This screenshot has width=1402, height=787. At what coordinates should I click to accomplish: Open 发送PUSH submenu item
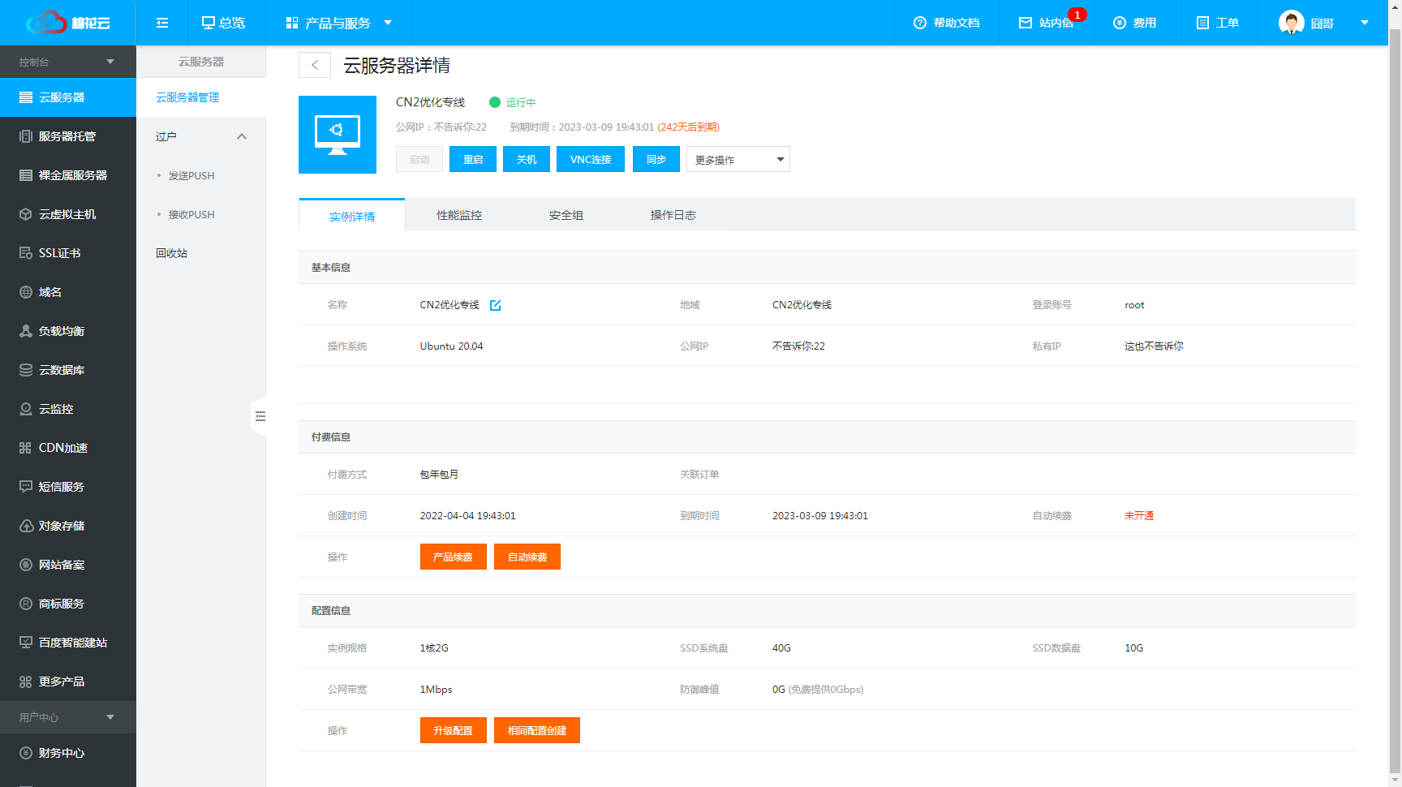point(201,175)
